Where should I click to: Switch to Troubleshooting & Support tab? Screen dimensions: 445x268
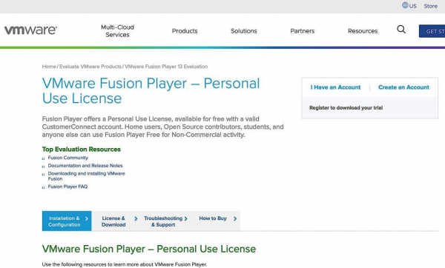coord(165,221)
